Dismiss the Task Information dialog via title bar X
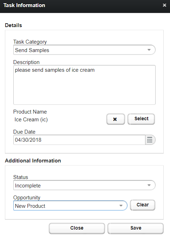This screenshot has width=170, height=237. [x=164, y=5]
